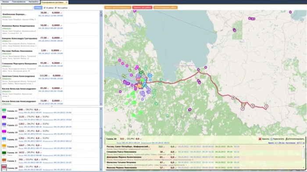The width and height of the screenshot is (307, 172).
Task: Select route stop marker 7 on the map
Action: point(243,109)
